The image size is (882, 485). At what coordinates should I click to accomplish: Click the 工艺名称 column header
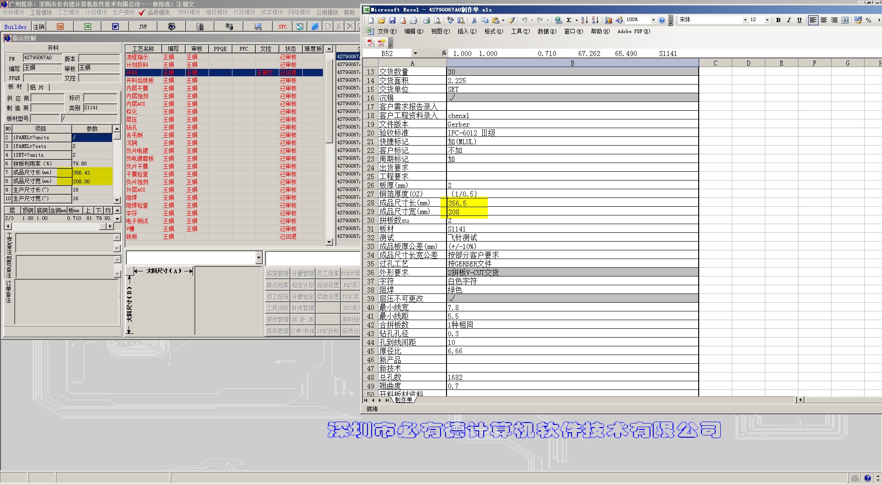click(x=143, y=49)
